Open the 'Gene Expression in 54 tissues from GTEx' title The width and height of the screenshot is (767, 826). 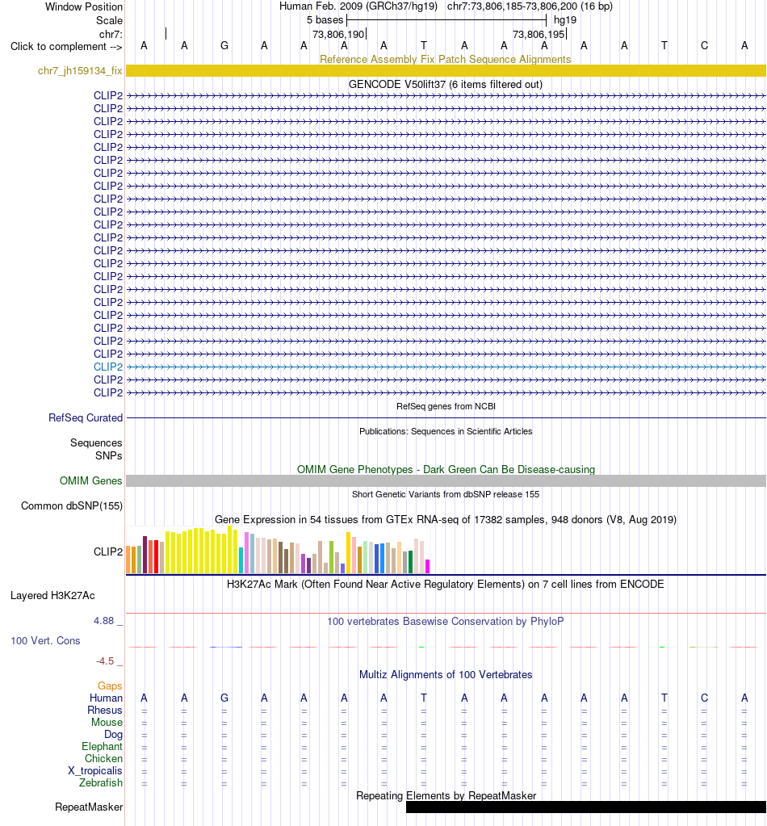pyautogui.click(x=446, y=519)
